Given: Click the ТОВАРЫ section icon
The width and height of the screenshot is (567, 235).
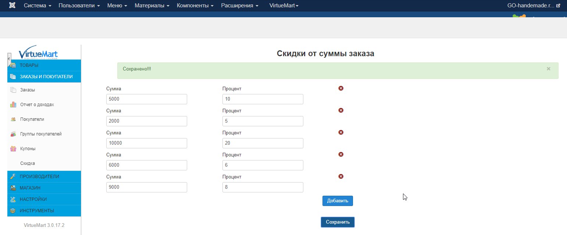Looking at the screenshot, I should tap(13, 65).
